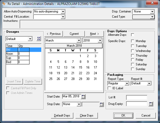This screenshot has width=160, height=123.
Task: Click the Rx Detail title bar app icon
Action: click(4, 4)
